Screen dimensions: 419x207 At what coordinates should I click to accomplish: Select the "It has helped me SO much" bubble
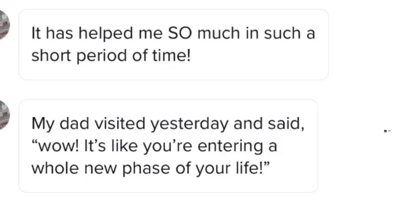coord(174,45)
